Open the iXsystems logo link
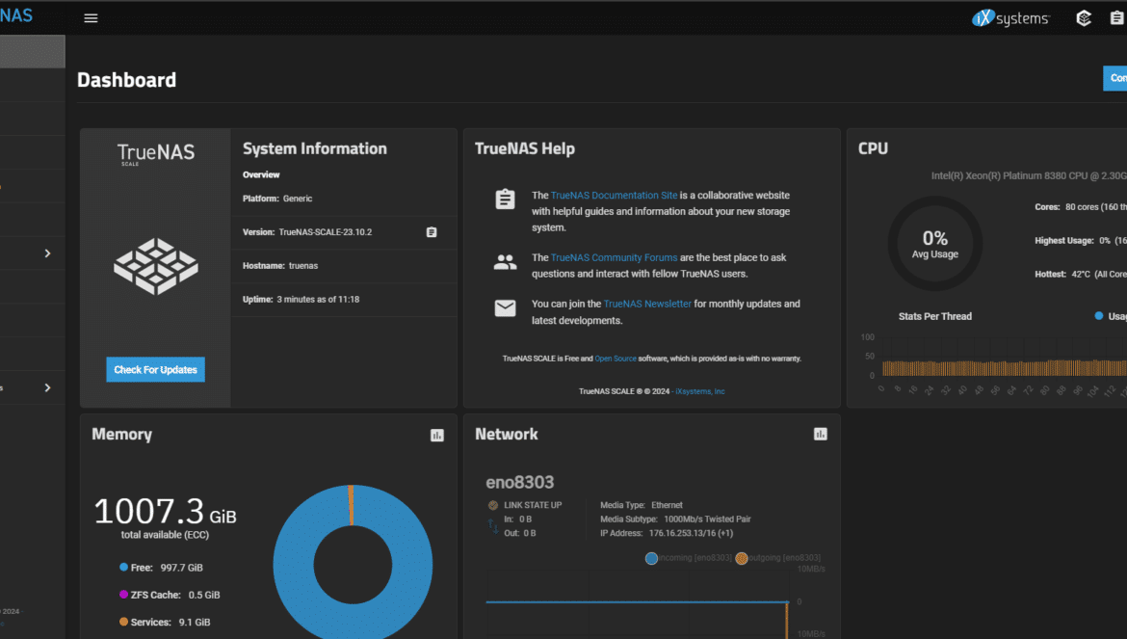Screen dimensions: 1127x639 pyautogui.click(x=1010, y=18)
